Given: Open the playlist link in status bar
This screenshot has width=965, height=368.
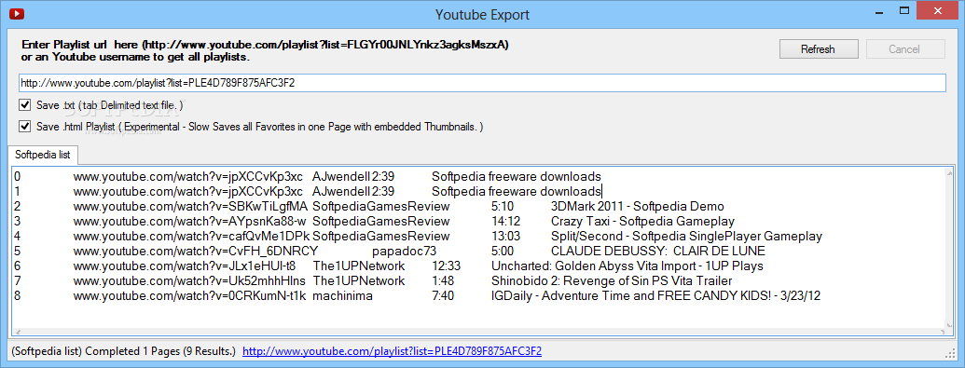Looking at the screenshot, I should click(x=392, y=351).
